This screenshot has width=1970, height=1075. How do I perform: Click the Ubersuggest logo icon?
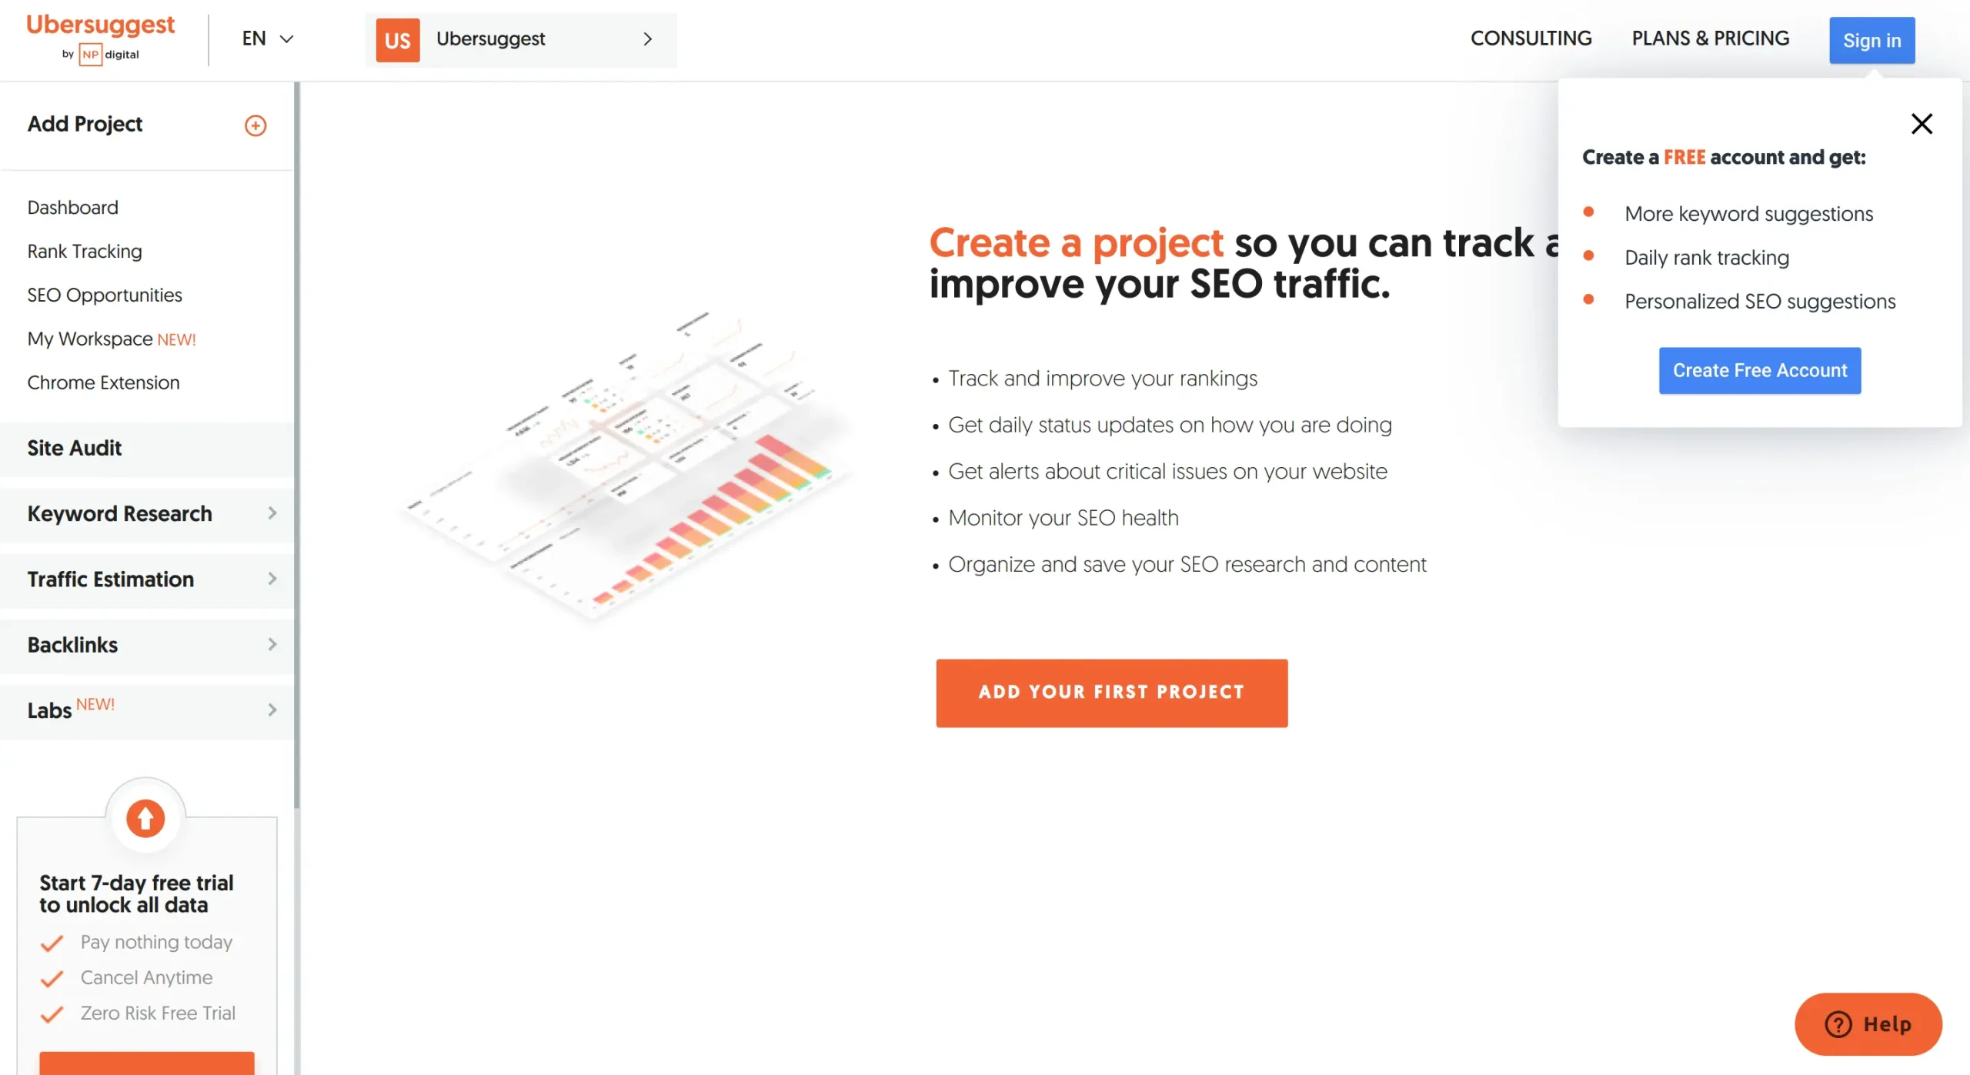point(101,35)
